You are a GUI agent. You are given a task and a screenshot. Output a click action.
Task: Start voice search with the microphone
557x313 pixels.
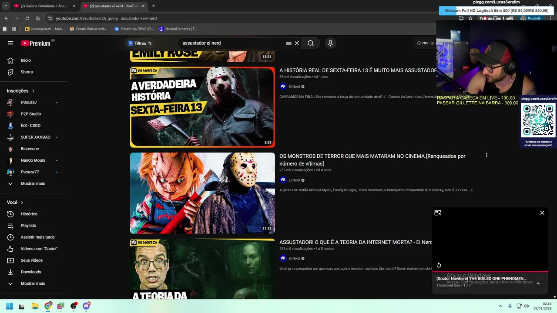coord(330,43)
